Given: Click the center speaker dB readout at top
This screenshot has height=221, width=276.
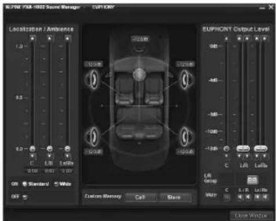Looking at the screenshot, I should point(140,39).
